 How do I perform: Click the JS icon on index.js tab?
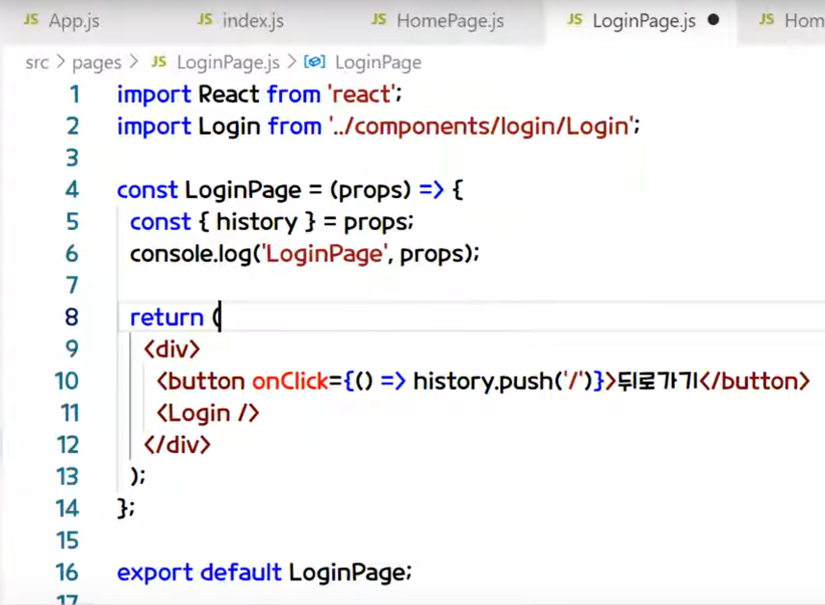point(205,19)
